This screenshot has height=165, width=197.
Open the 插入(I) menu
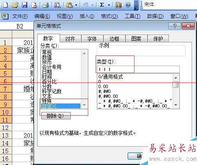click(87, 16)
